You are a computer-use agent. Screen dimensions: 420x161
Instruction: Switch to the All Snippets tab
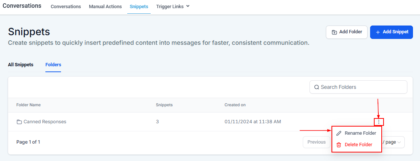click(x=20, y=65)
